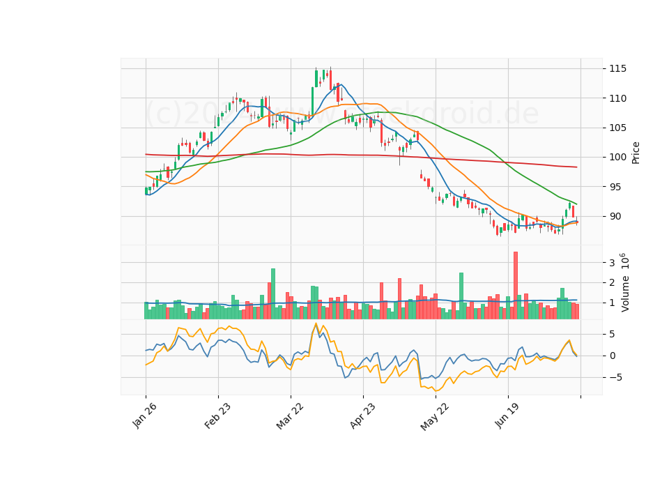This screenshot has width=669, height=481.
Task: Click the indicator axis value −5
Action: (615, 377)
